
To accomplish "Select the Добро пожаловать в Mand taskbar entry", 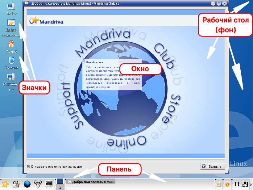I will click(x=91, y=182).
